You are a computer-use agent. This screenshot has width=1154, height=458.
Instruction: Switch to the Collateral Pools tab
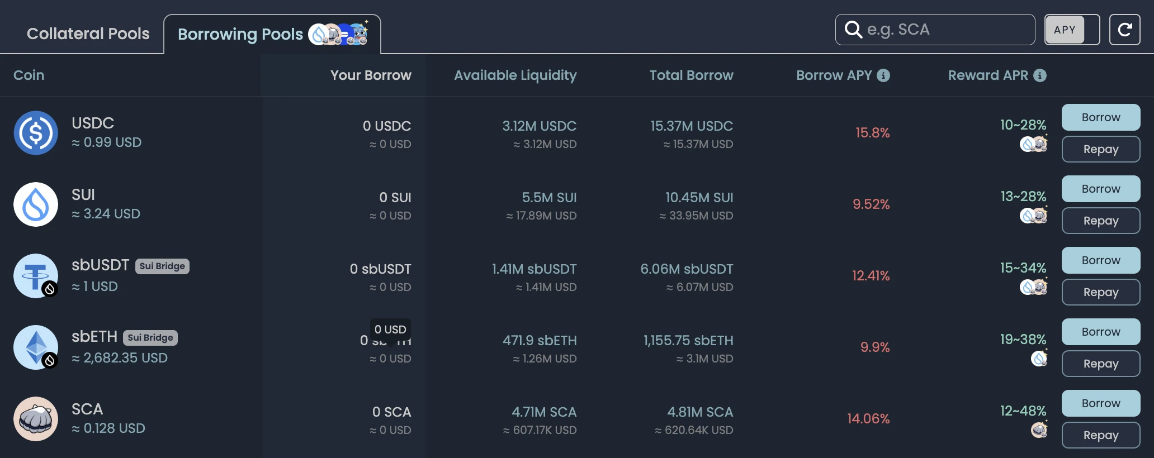pyautogui.click(x=88, y=34)
